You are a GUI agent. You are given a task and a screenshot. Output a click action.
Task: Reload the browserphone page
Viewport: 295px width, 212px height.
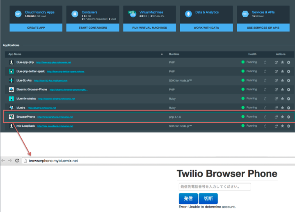point(17,161)
